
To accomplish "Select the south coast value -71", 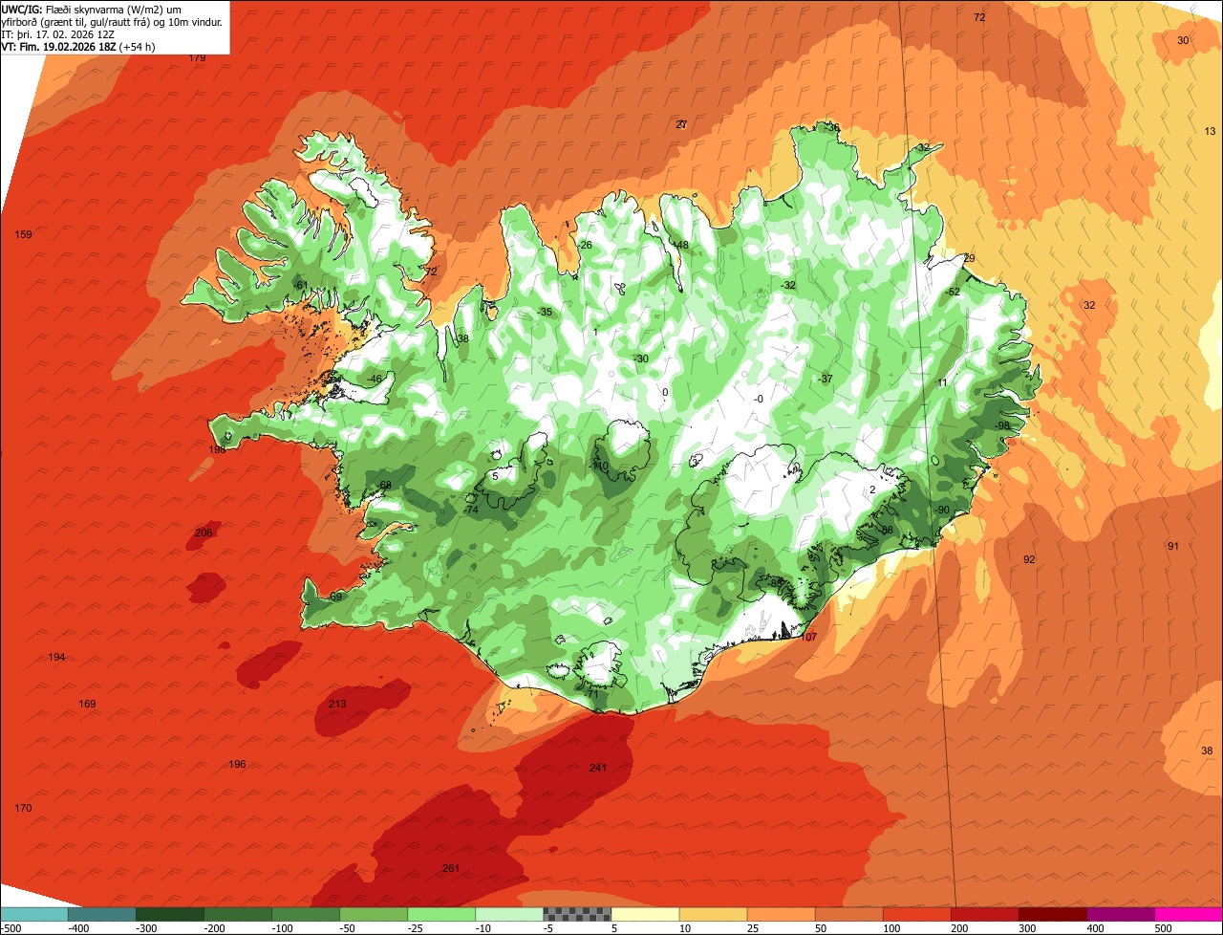I will (x=591, y=695).
